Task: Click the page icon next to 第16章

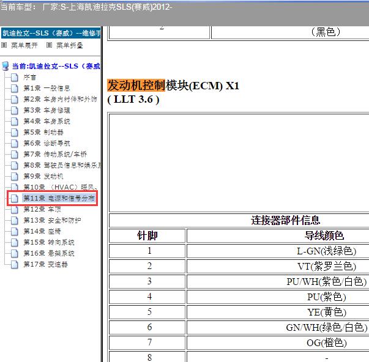Action: [x=15, y=254]
